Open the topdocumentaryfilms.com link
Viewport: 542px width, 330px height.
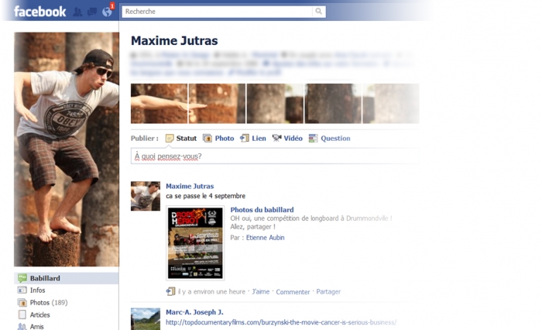pyautogui.click(x=281, y=322)
